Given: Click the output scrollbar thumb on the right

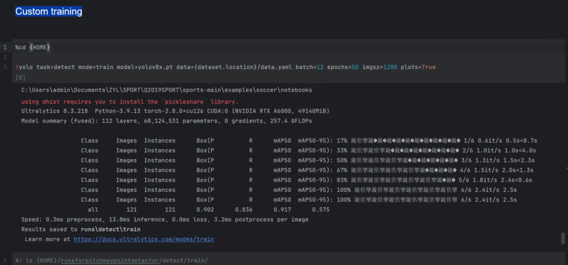Looking at the screenshot, I should coord(563,238).
